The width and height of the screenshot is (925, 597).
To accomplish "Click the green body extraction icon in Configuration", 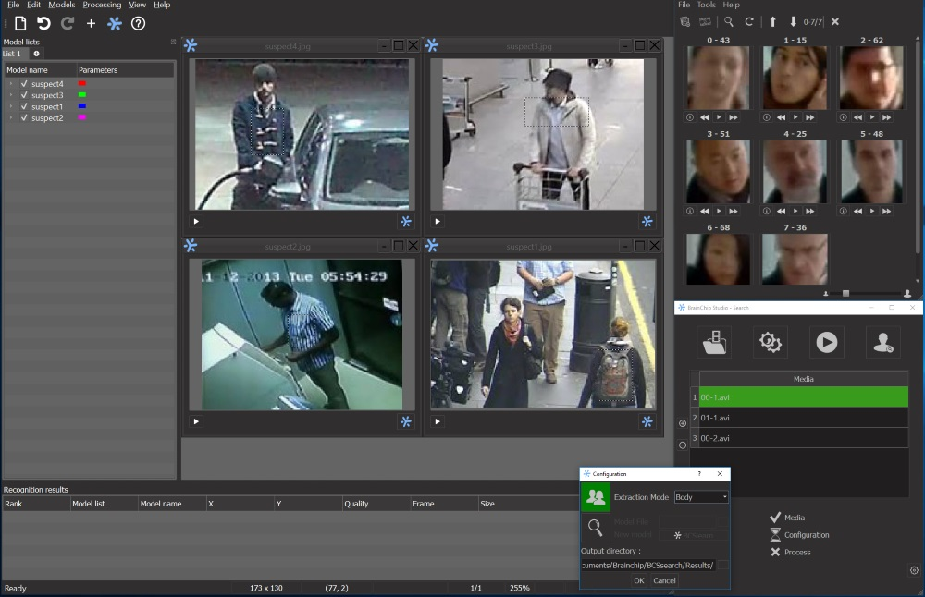I will click(595, 496).
